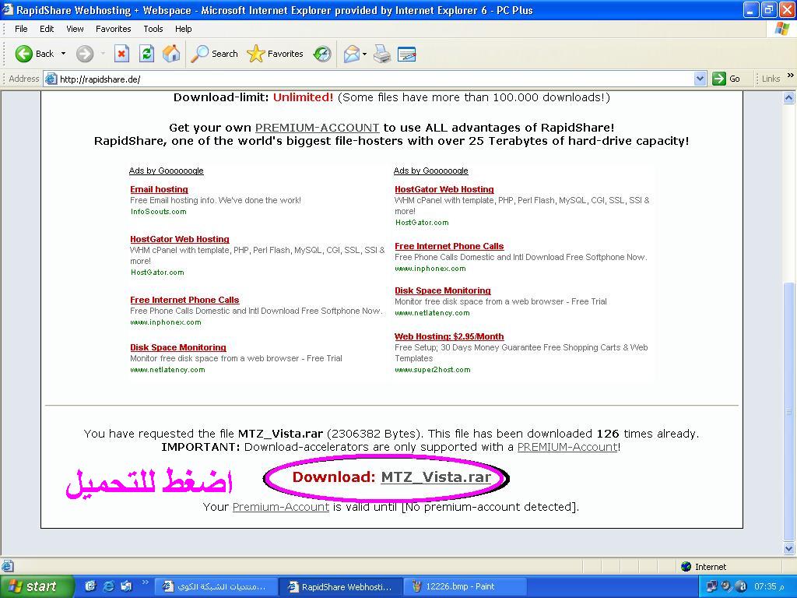Click first quick launch media icon
This screenshot has height=598, width=797.
pyautogui.click(x=90, y=586)
